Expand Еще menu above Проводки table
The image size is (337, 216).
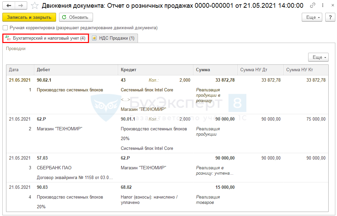318,57
